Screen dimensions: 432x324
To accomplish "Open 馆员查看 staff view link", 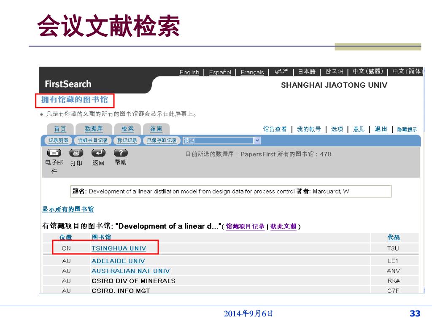I will [x=275, y=129].
